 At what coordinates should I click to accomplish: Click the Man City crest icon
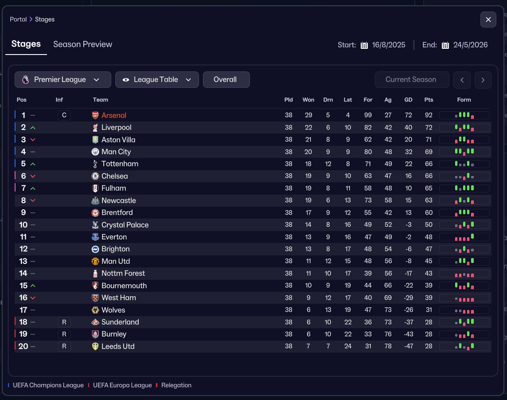coord(95,152)
